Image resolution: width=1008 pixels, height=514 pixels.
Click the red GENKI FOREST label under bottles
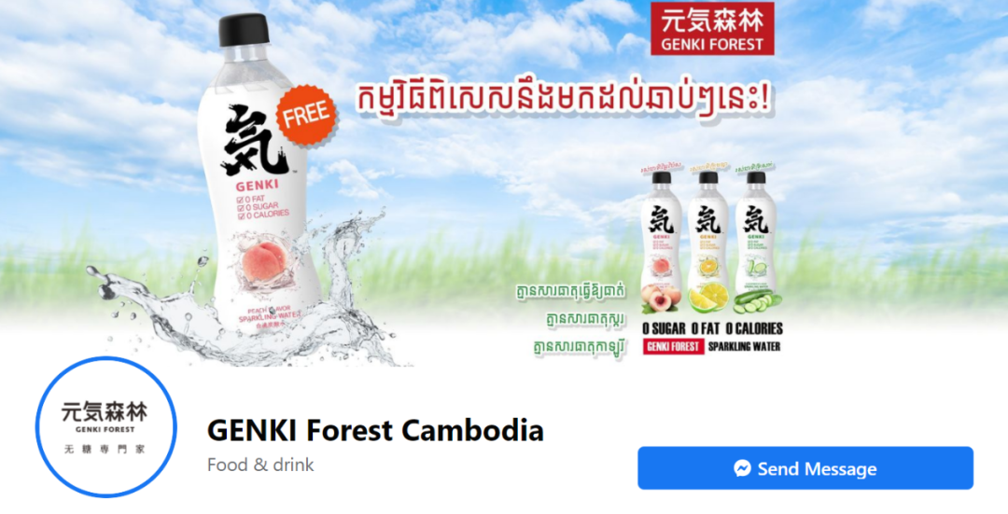tap(672, 347)
